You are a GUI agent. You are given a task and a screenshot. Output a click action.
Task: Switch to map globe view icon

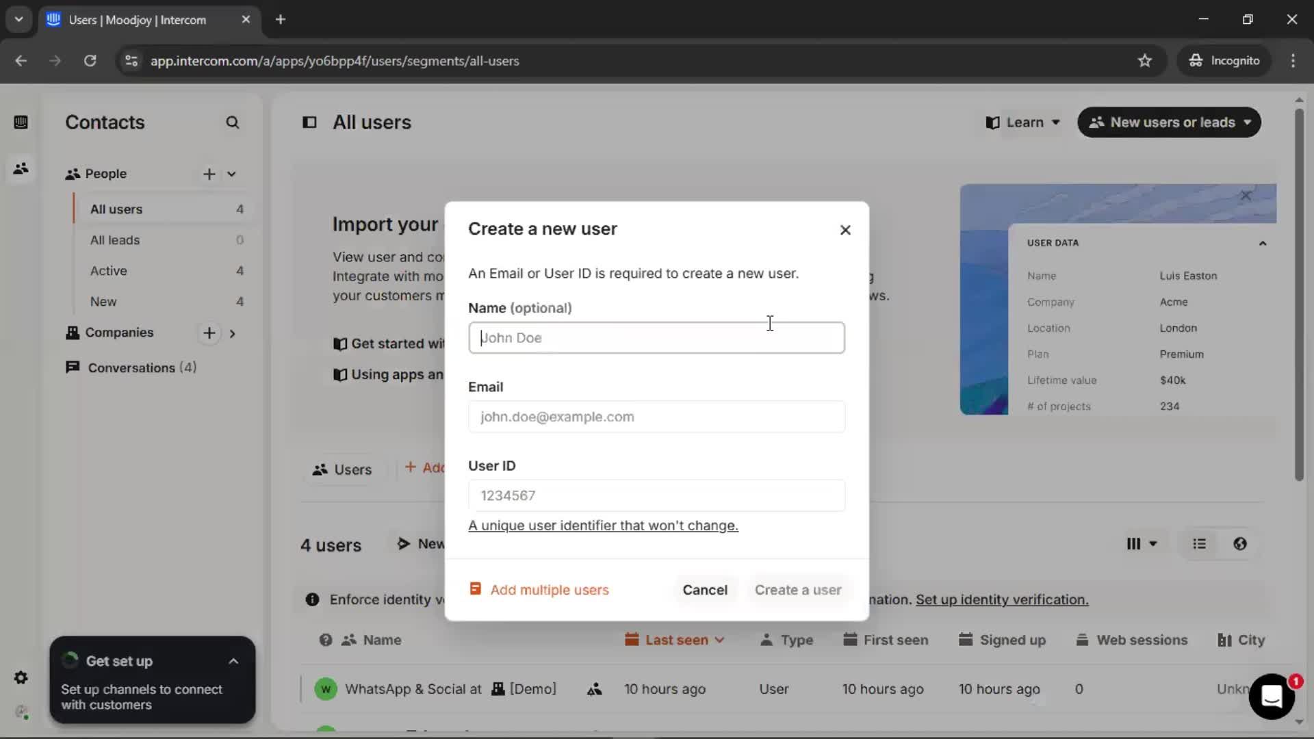(x=1240, y=544)
